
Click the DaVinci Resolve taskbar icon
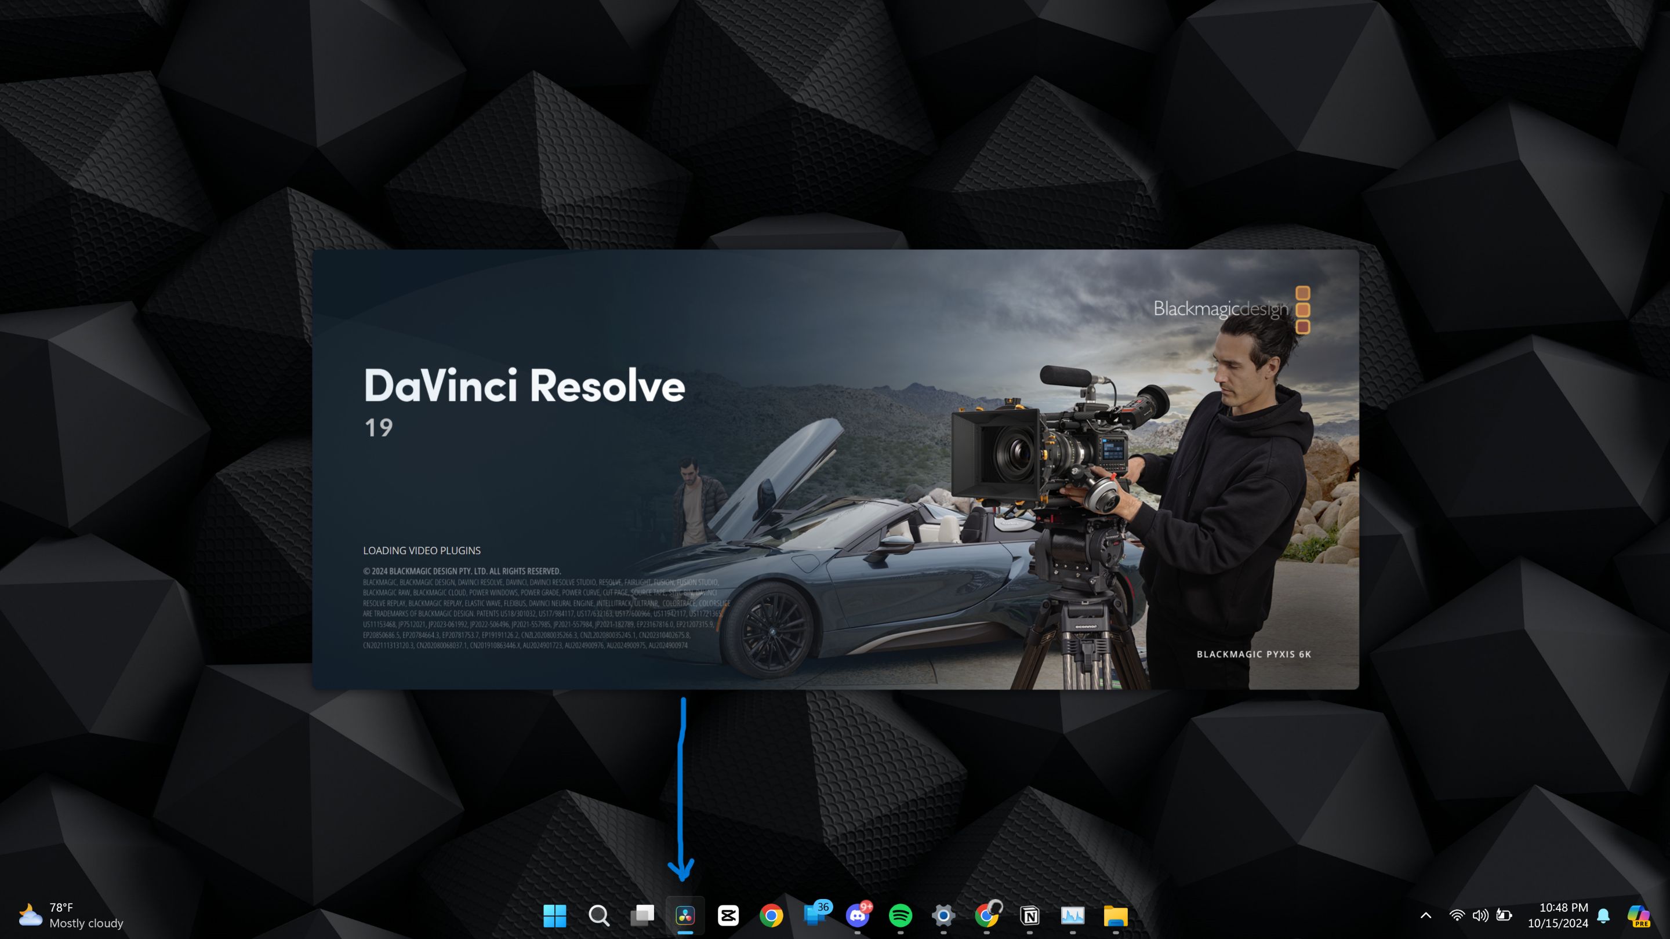click(x=685, y=916)
